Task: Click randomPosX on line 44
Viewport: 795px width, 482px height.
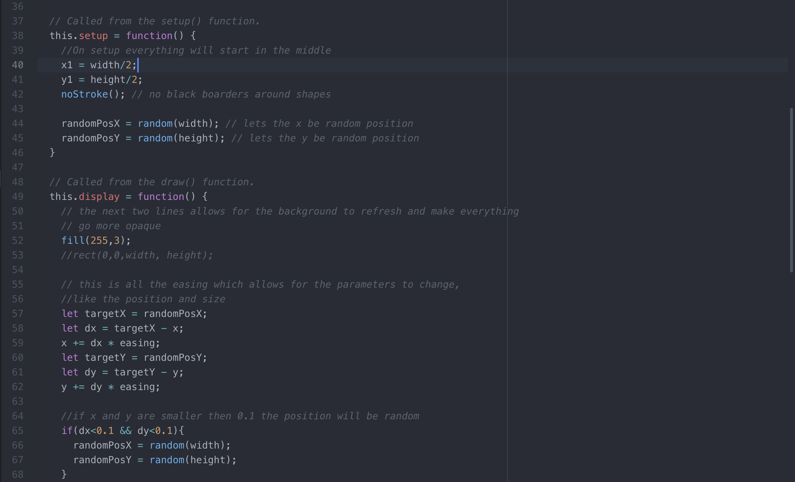Action: click(x=91, y=124)
